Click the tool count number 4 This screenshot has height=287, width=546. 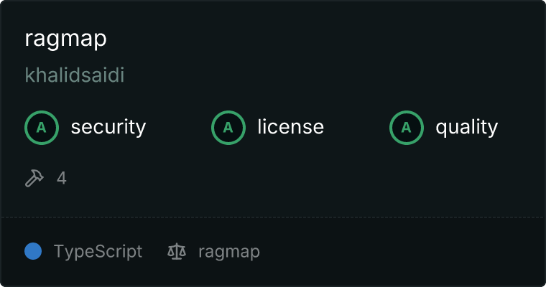62,178
